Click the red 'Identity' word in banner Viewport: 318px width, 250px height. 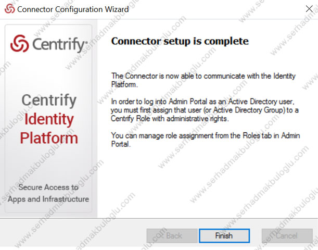click(x=49, y=119)
